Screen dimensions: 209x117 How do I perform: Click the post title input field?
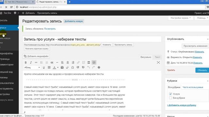[92, 39]
